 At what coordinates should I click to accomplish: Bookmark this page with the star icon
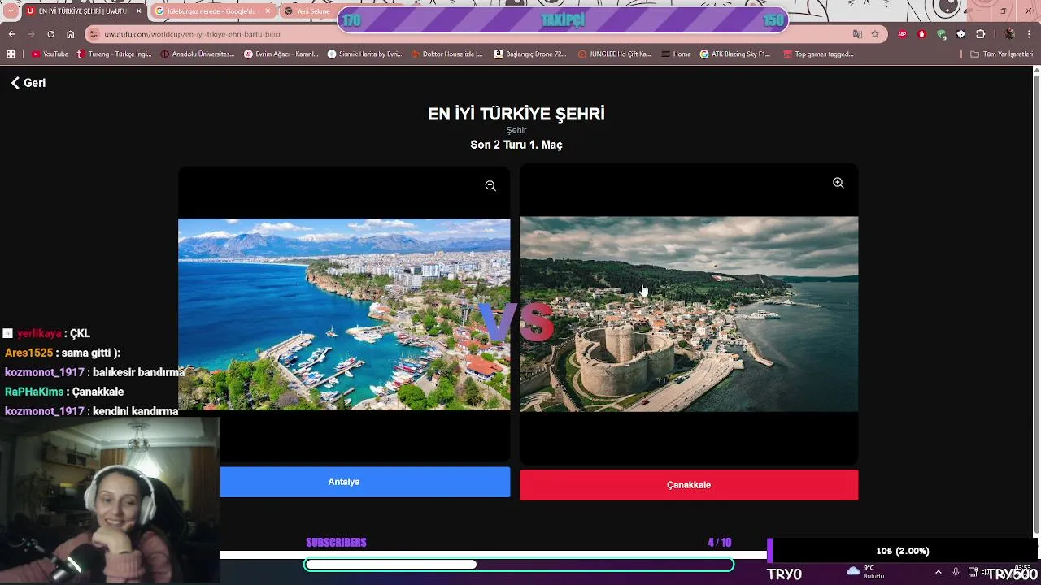[x=875, y=34]
